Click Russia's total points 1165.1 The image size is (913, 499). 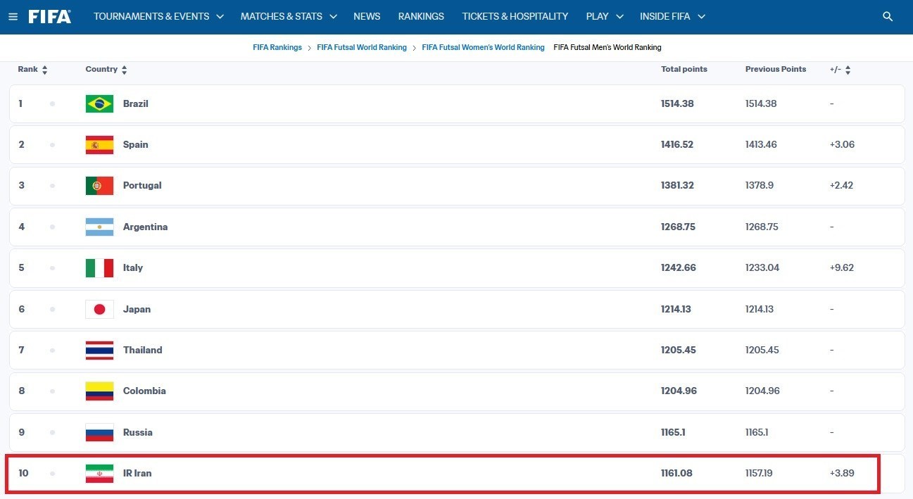coord(673,432)
